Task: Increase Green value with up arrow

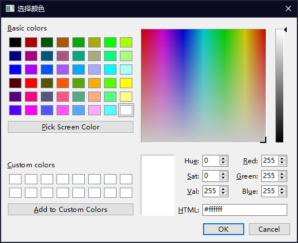Action: (x=282, y=173)
